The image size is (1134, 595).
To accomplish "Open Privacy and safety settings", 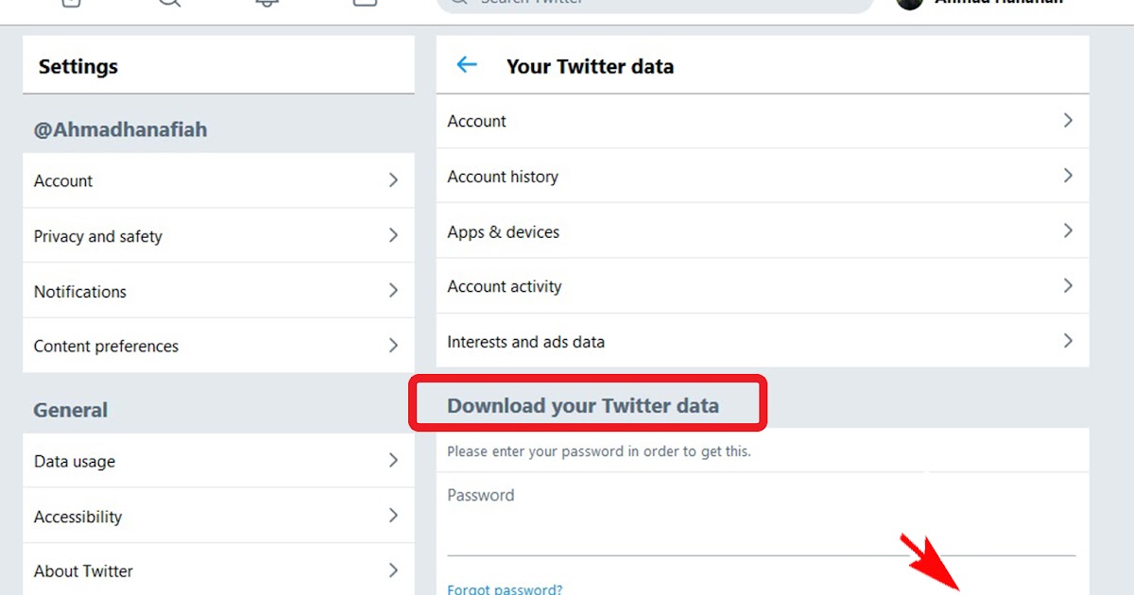I will [x=218, y=236].
